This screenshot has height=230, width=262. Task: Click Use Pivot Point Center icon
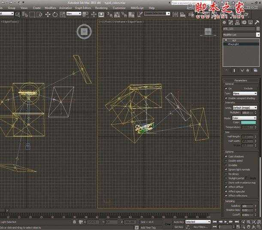pos(86,15)
